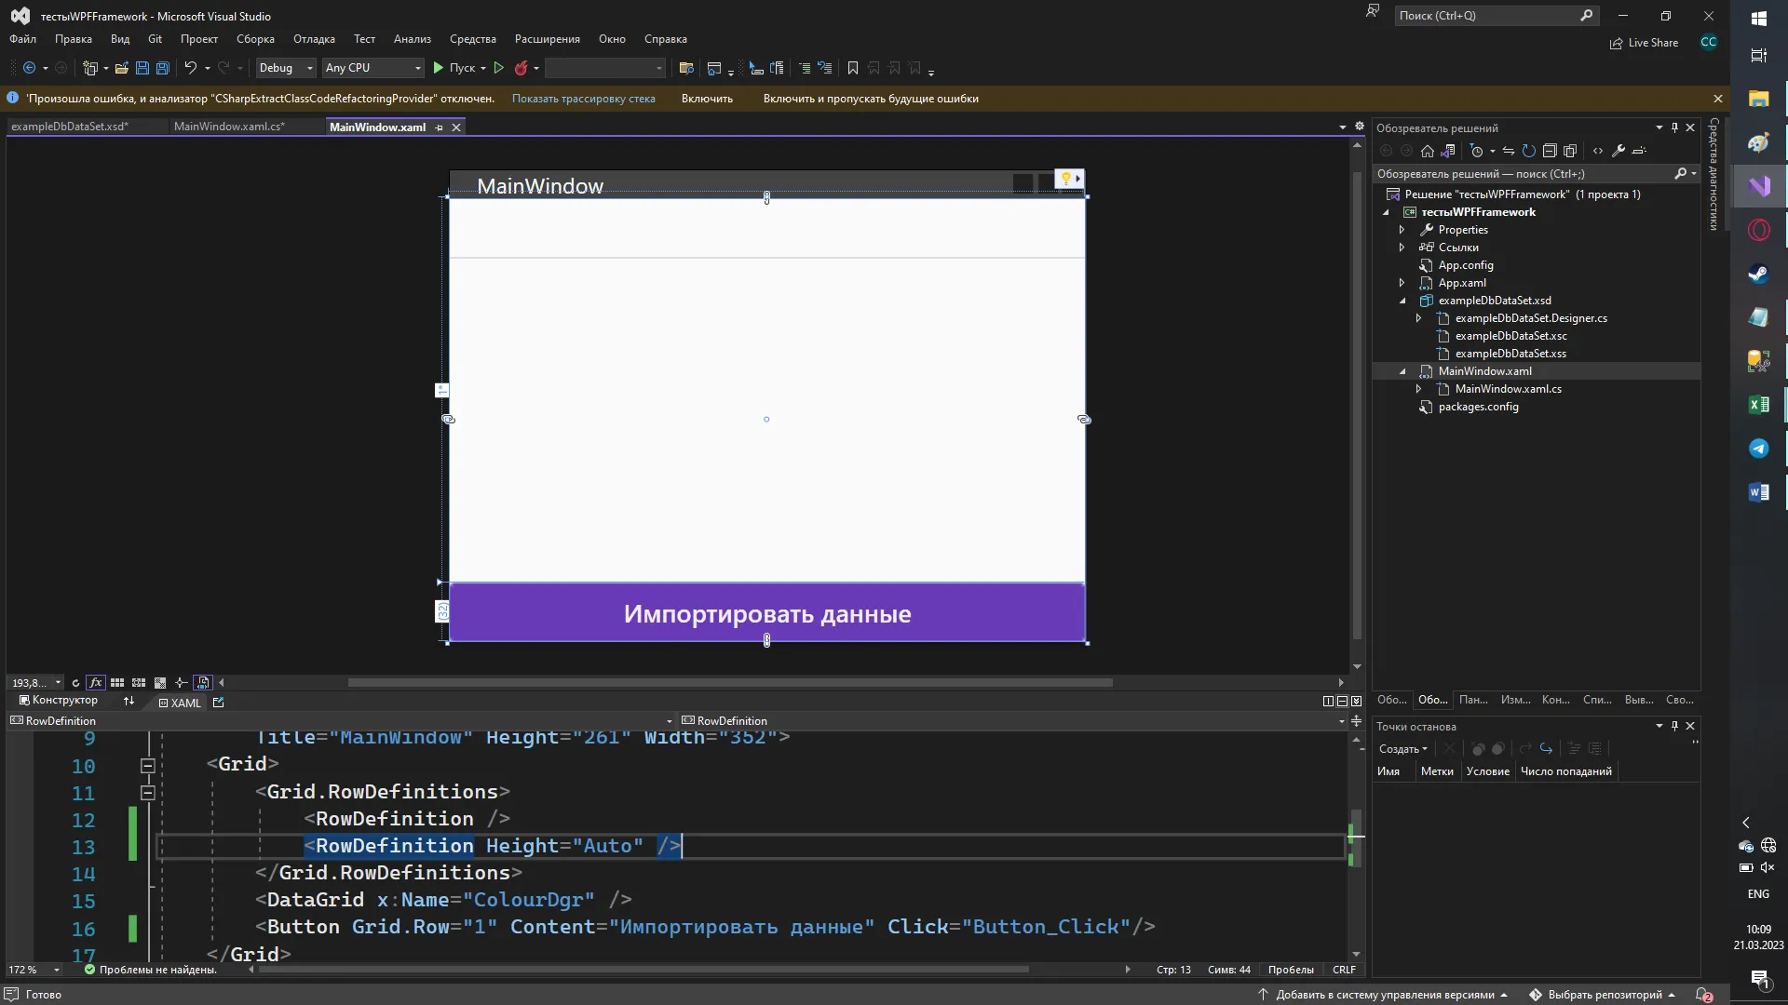Screen dimensions: 1788x1005
Task: Click the View Code icon in Solution Explorer
Action: (1598, 151)
